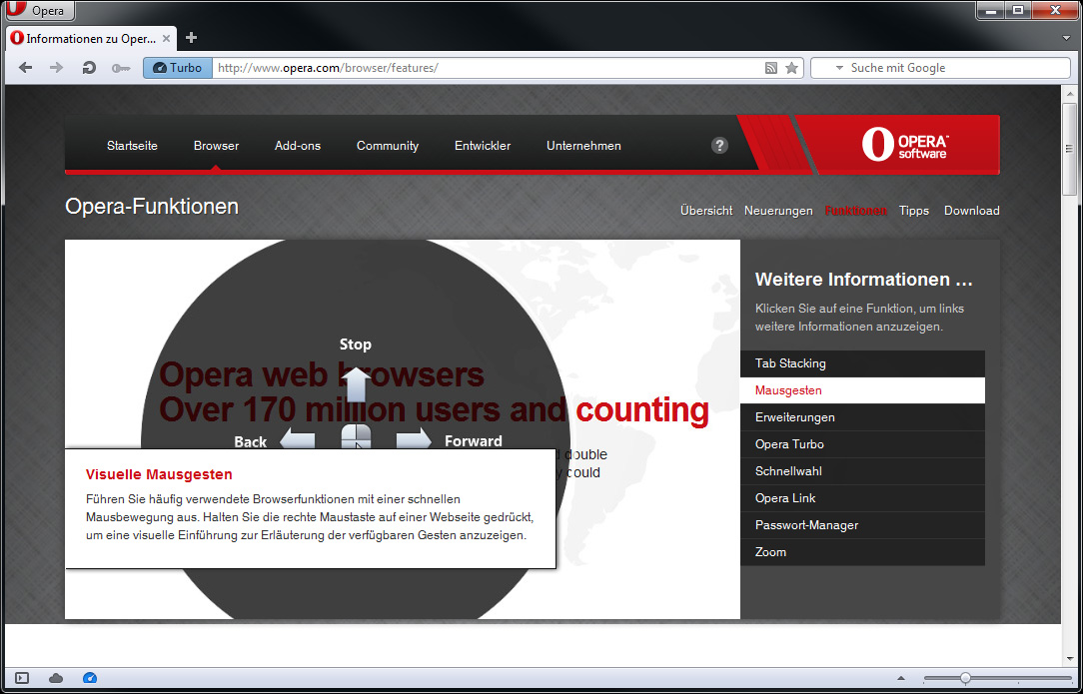Click the scrollbar down arrow

1069,659
